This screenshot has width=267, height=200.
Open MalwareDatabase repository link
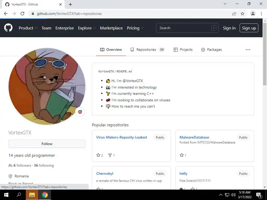[194, 137]
